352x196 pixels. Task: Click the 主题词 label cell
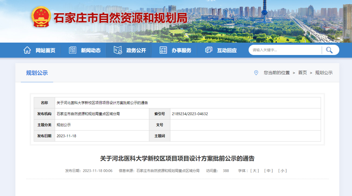[x=160, y=136]
